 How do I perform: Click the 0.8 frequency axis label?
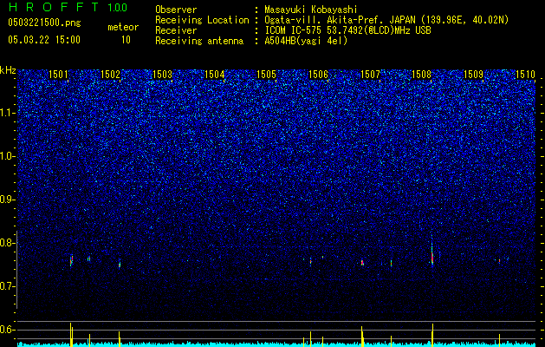pos(7,243)
